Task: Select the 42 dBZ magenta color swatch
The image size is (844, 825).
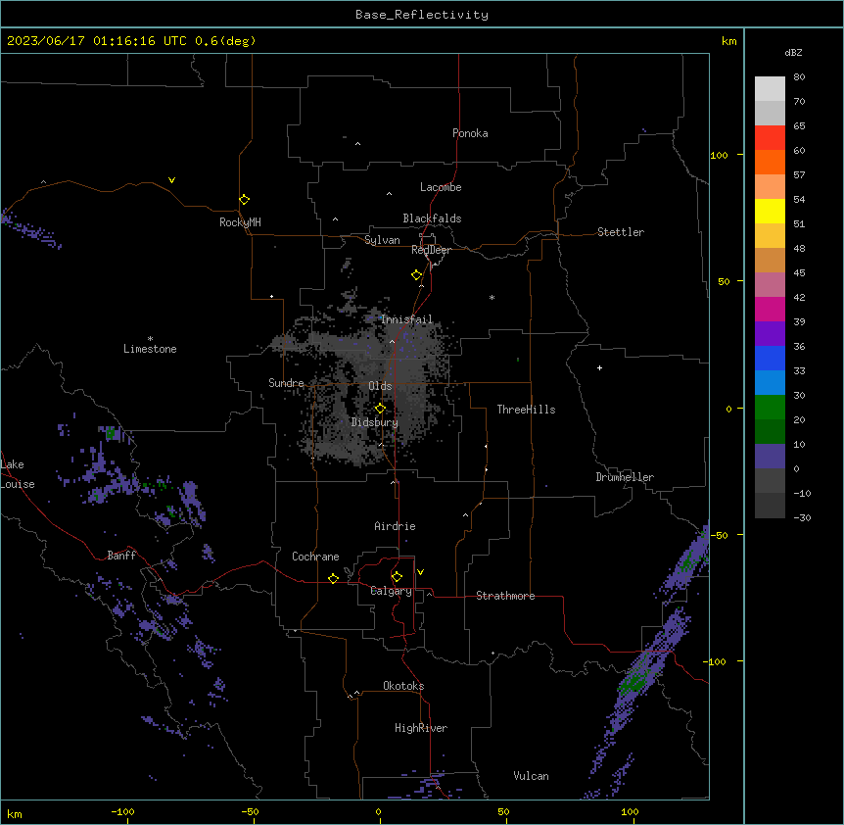Action: 770,309
